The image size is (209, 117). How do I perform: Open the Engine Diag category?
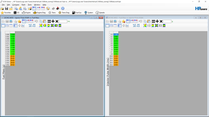tap(39, 13)
